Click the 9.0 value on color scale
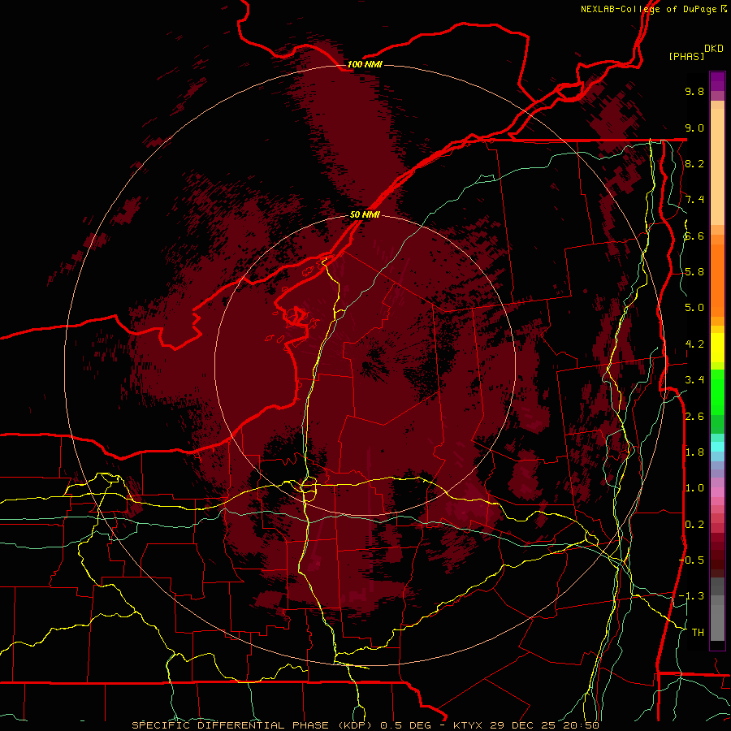Screen dimensions: 731x731 coord(694,128)
